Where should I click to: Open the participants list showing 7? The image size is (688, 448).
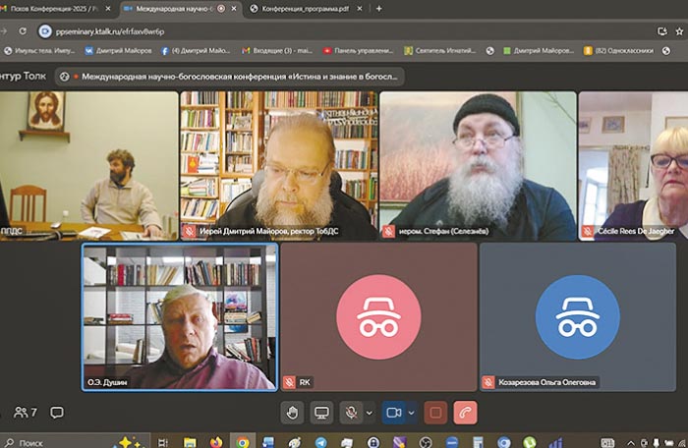coord(26,413)
